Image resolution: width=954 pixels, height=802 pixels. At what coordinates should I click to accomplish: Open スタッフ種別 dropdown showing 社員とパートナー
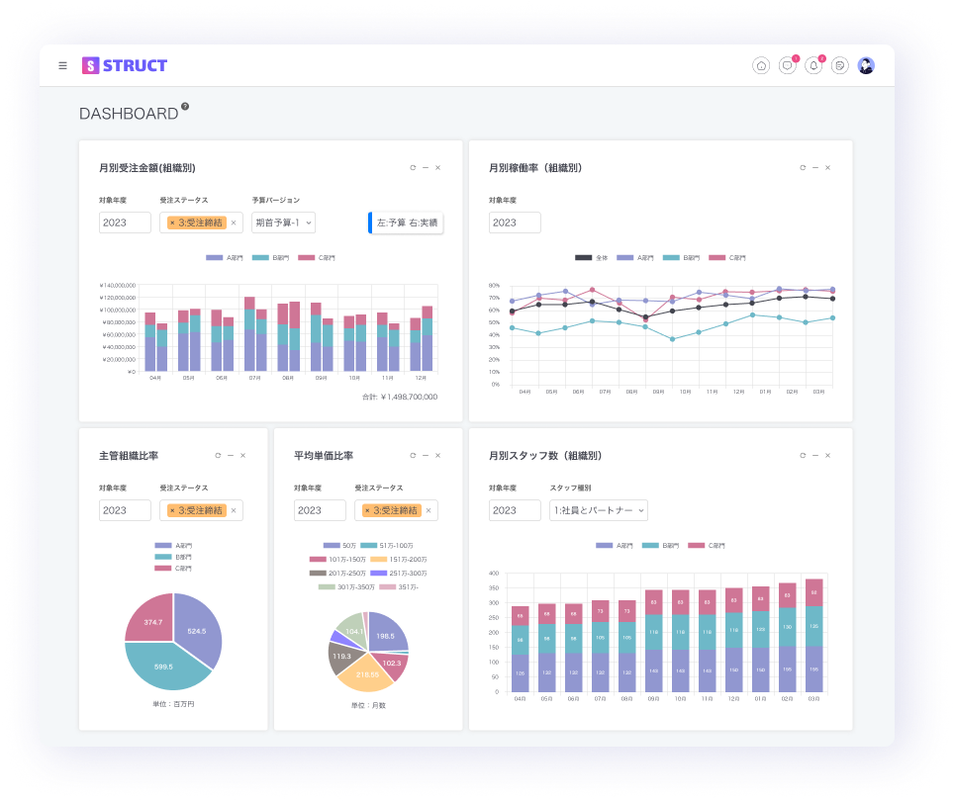(599, 510)
